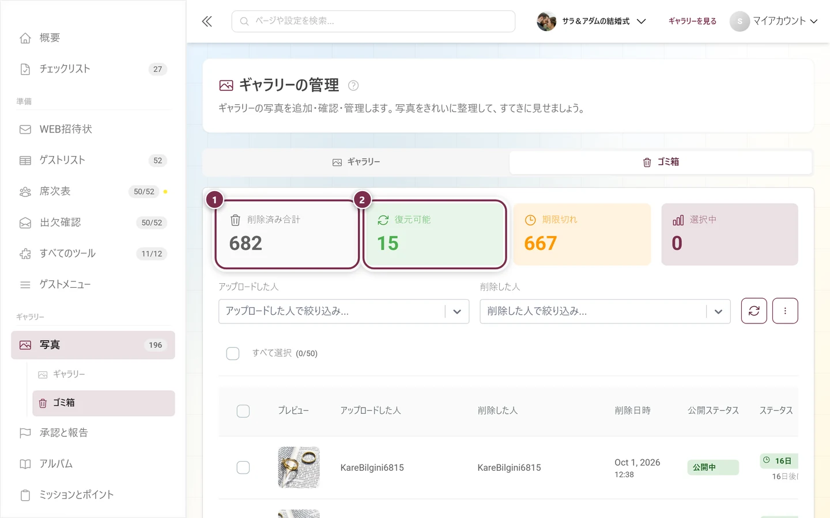The height and width of the screenshot is (518, 830).
Task: Tick the table header select checkbox
Action: (x=243, y=411)
